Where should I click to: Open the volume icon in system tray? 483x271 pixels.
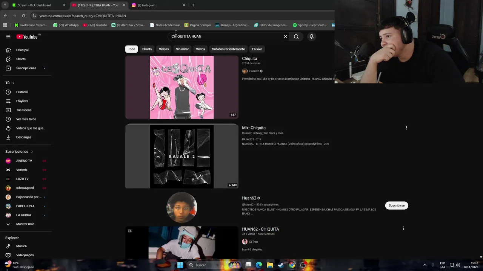[458, 265]
